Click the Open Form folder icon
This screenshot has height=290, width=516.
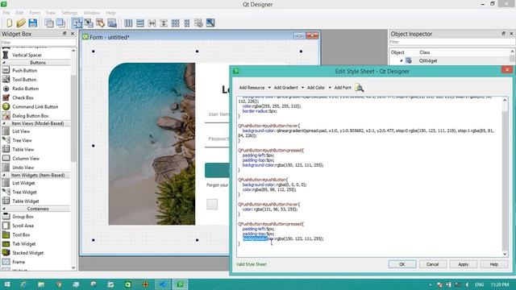click(21, 23)
